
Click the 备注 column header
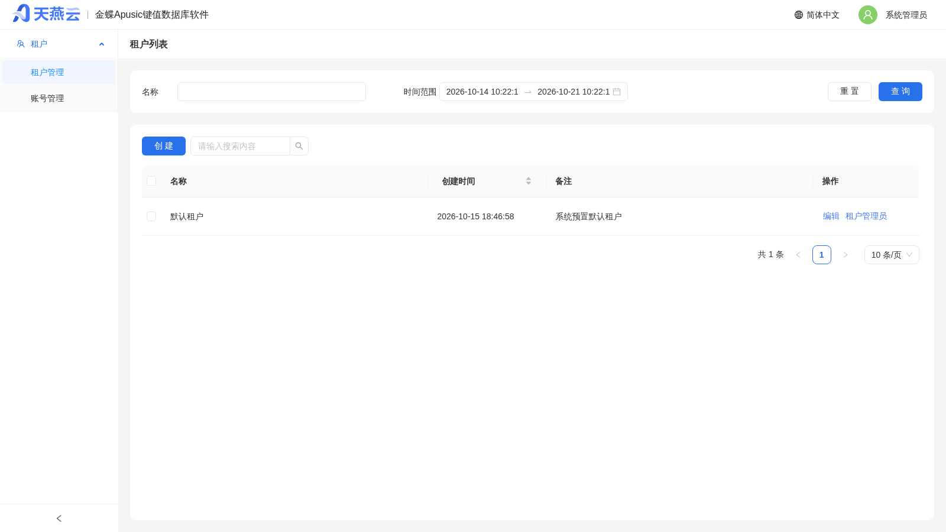[x=563, y=181]
